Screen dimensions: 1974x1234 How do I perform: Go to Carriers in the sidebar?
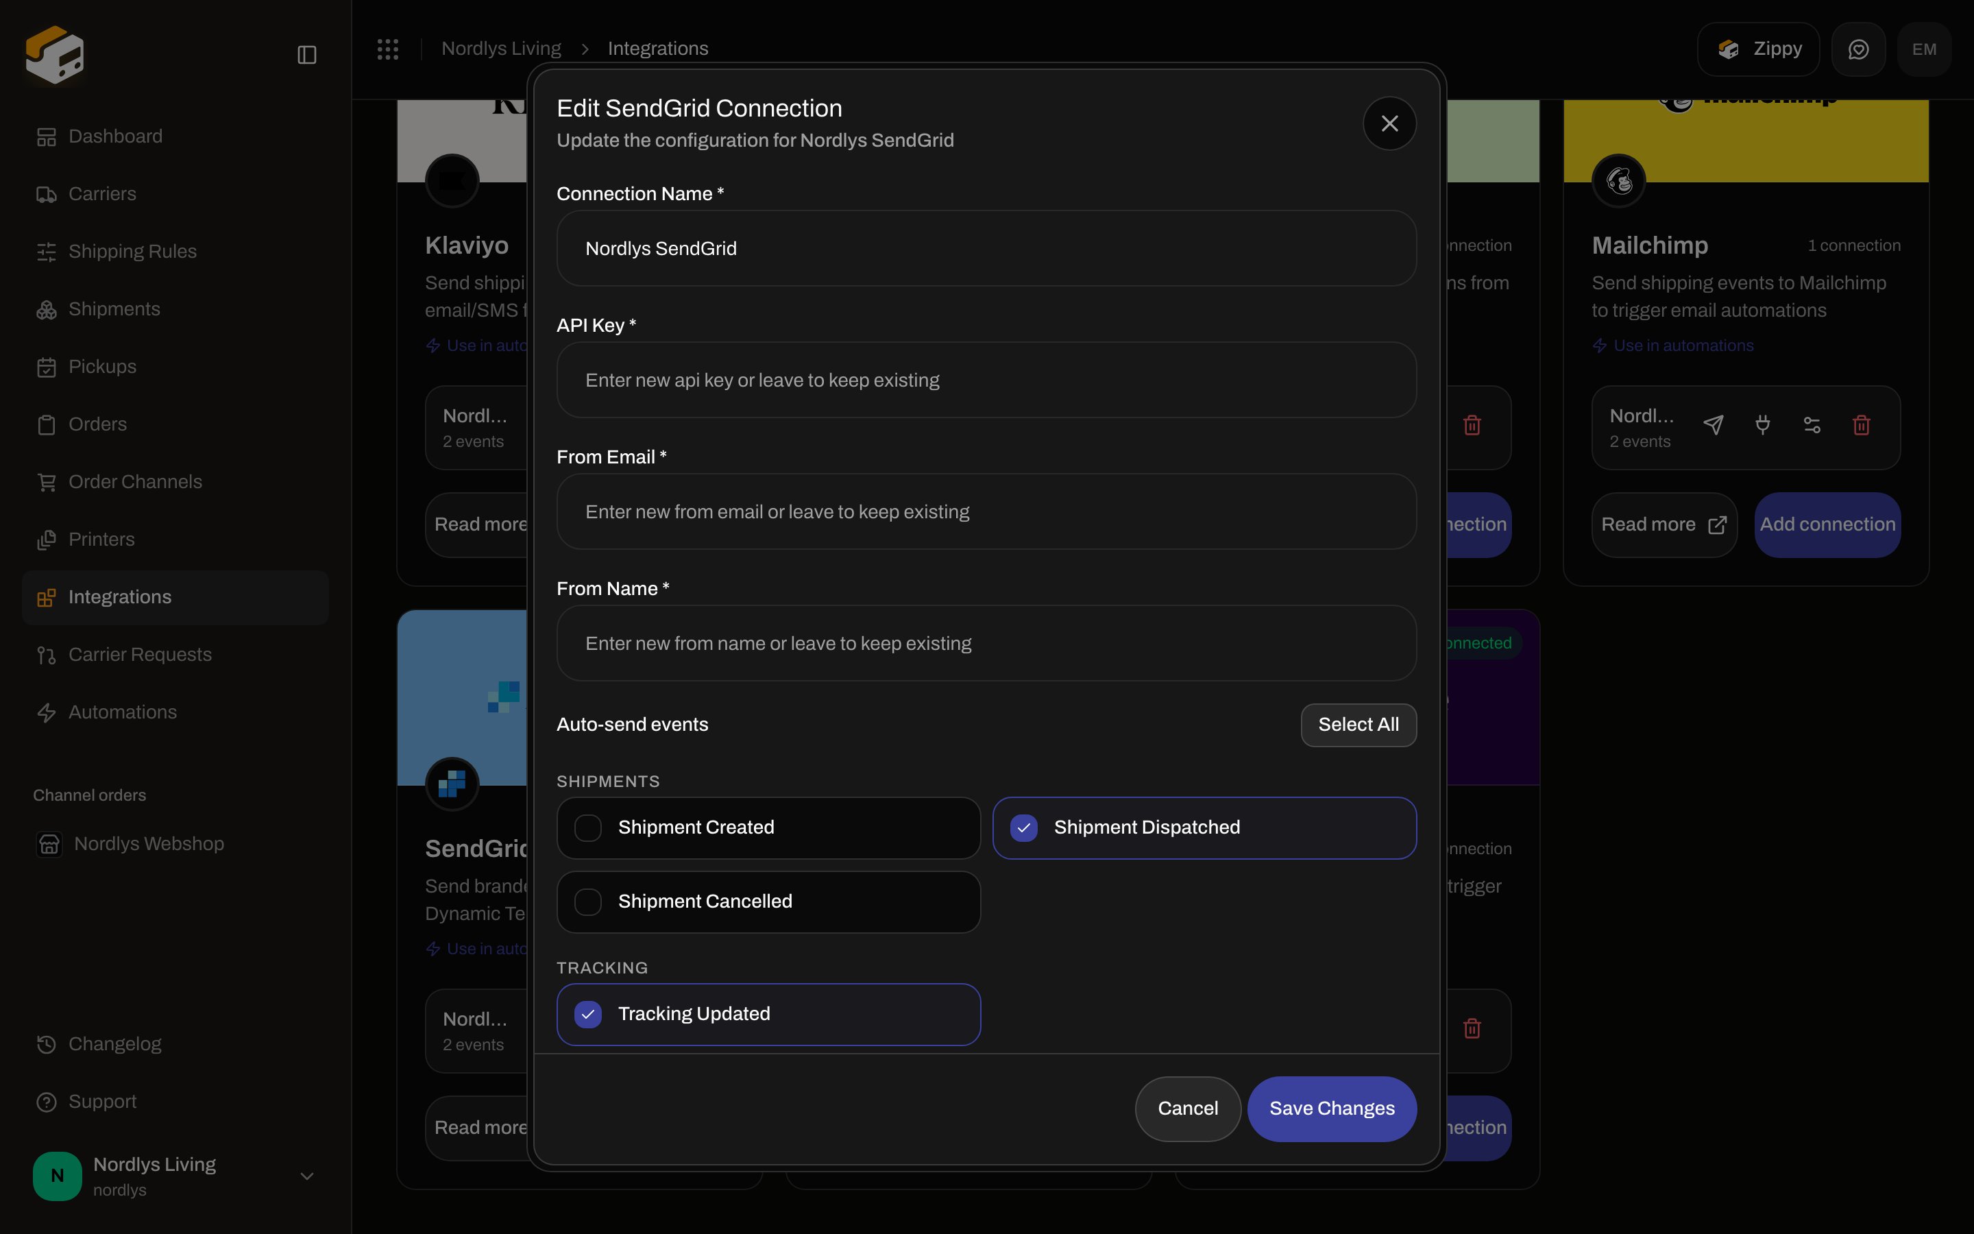pyautogui.click(x=175, y=194)
